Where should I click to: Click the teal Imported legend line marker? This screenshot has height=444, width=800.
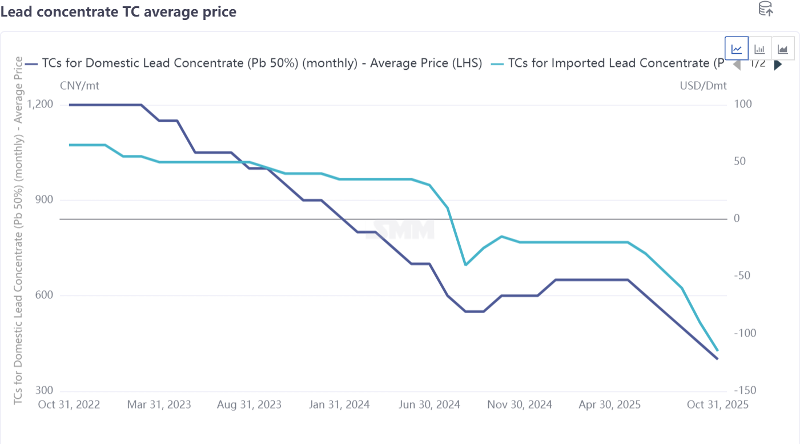(497, 63)
